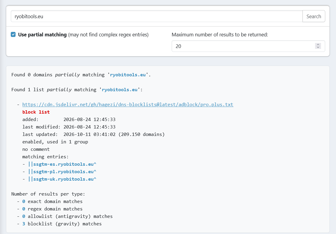This screenshot has width=336, height=234.
Task: Click 'Number of results per type:' heading
Action: click(x=48, y=194)
